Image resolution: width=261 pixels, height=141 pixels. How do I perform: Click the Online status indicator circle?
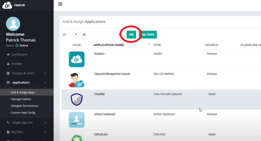[17, 45]
